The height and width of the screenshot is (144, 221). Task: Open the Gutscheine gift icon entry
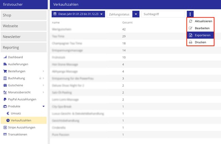pyautogui.click(x=5, y=85)
